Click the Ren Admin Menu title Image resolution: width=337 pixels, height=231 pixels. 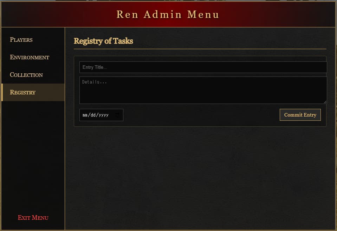click(x=168, y=14)
